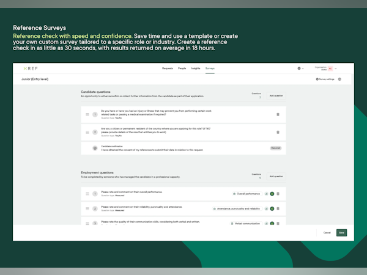Screen dimensions: 367x275
Task: Open the People tab
Action: point(182,68)
